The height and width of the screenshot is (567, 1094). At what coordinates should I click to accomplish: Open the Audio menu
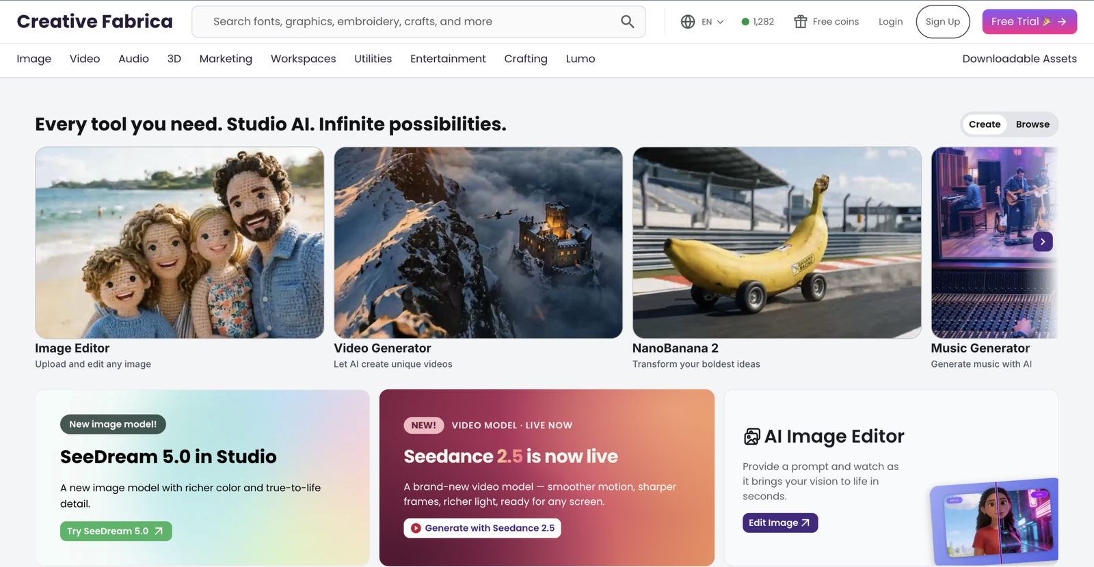click(x=133, y=59)
